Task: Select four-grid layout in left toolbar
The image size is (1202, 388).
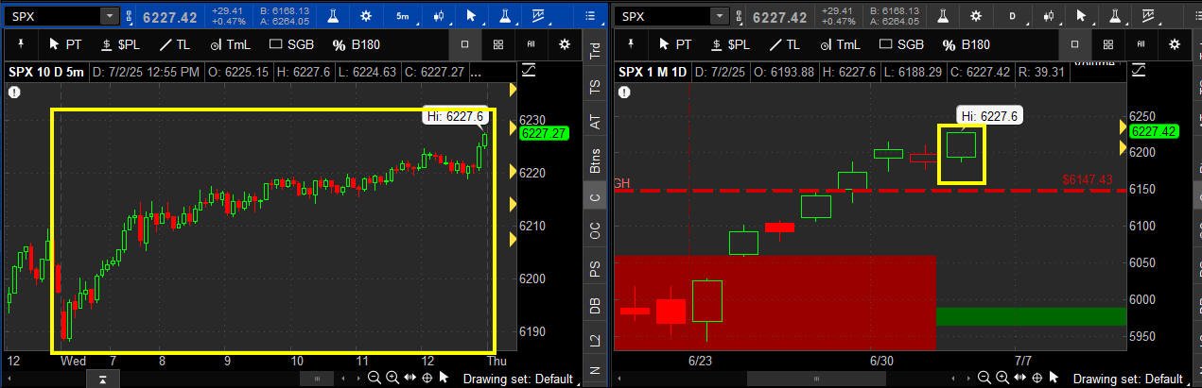Action: click(497, 44)
